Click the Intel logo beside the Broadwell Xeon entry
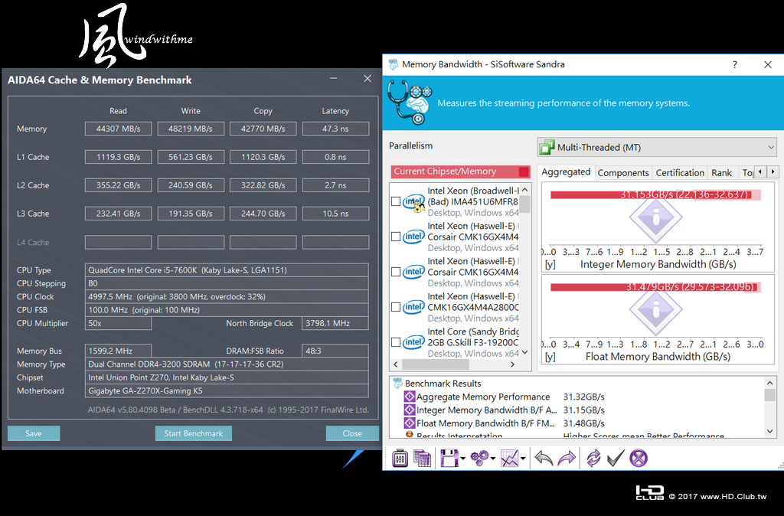Screen dimensions: 784x516 [414, 201]
